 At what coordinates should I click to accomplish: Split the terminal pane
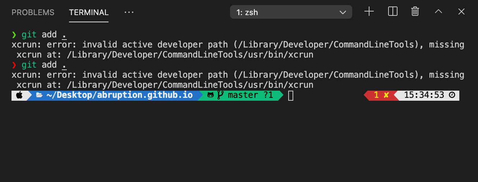point(393,12)
